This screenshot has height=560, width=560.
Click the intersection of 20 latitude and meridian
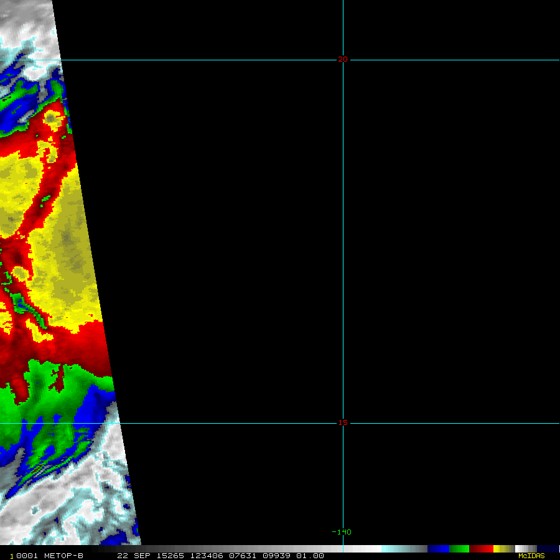(343, 60)
